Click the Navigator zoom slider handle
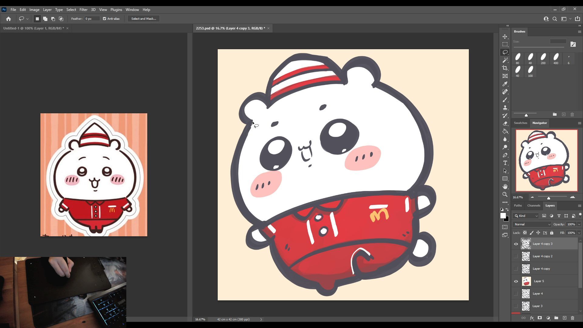 [549, 198]
